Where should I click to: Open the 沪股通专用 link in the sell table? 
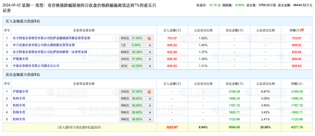(x=21, y=92)
